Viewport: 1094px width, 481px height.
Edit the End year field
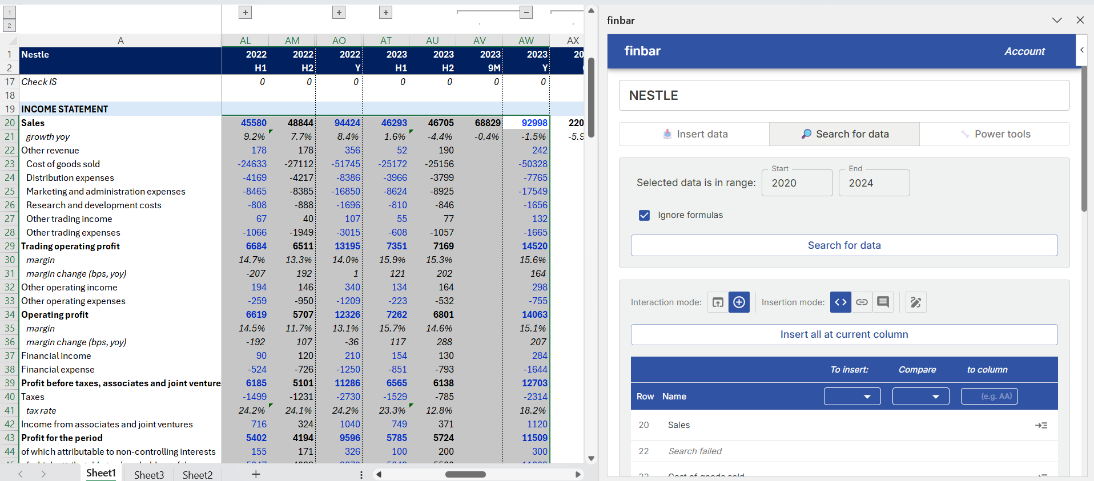(x=874, y=183)
